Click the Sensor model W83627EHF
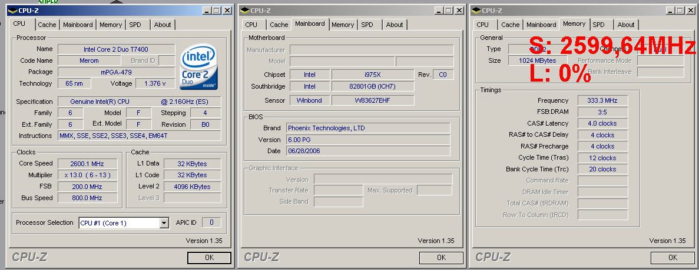This screenshot has height=270, width=699. [373, 101]
